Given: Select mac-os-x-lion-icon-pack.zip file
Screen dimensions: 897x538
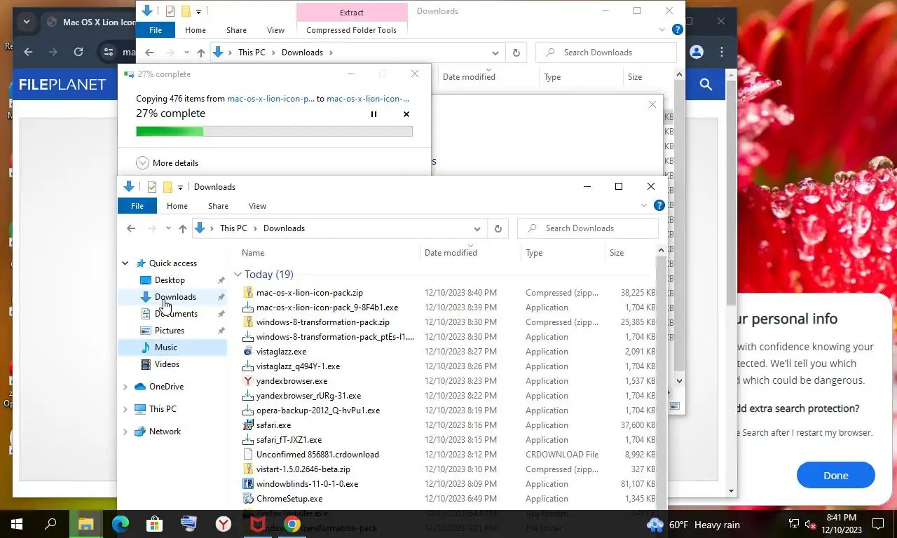Looking at the screenshot, I should [x=309, y=293].
